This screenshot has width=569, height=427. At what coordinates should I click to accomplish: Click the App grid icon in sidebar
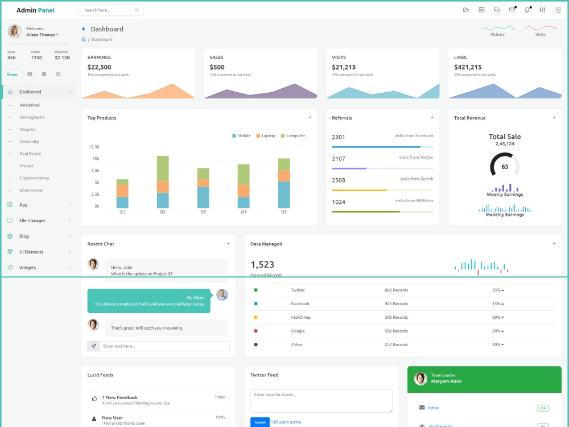[10, 205]
